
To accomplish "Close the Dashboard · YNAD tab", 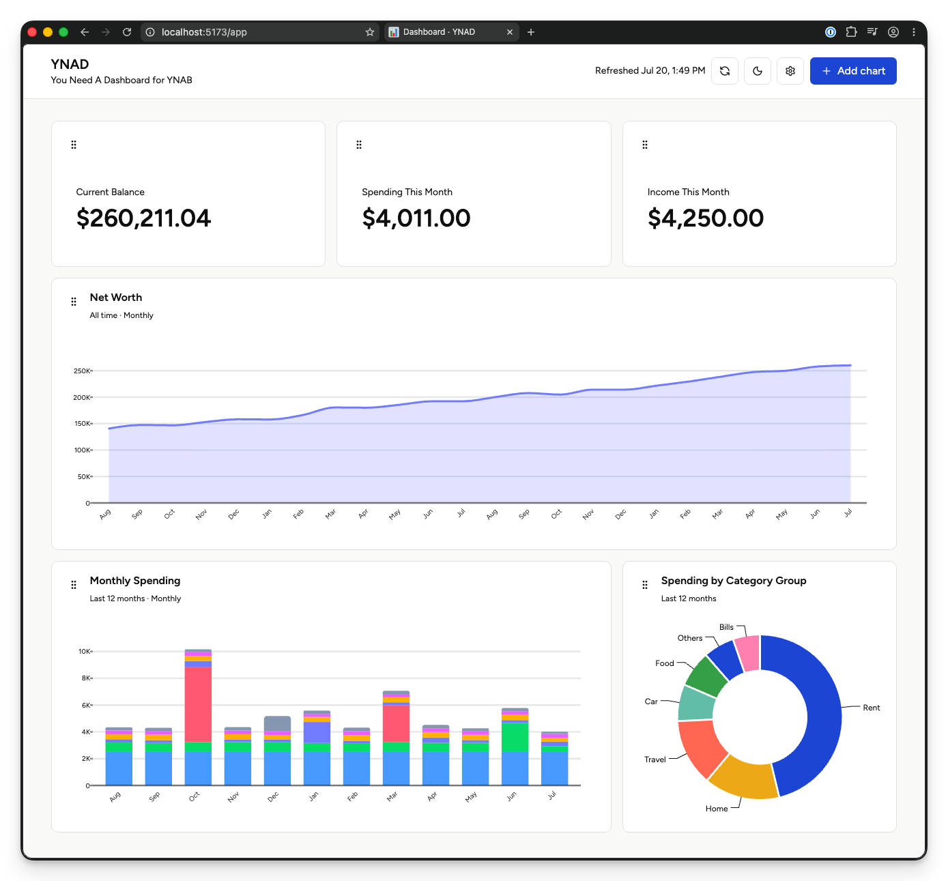I will pyautogui.click(x=510, y=32).
